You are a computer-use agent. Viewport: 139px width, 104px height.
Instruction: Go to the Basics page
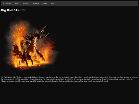click(x=17, y=3)
